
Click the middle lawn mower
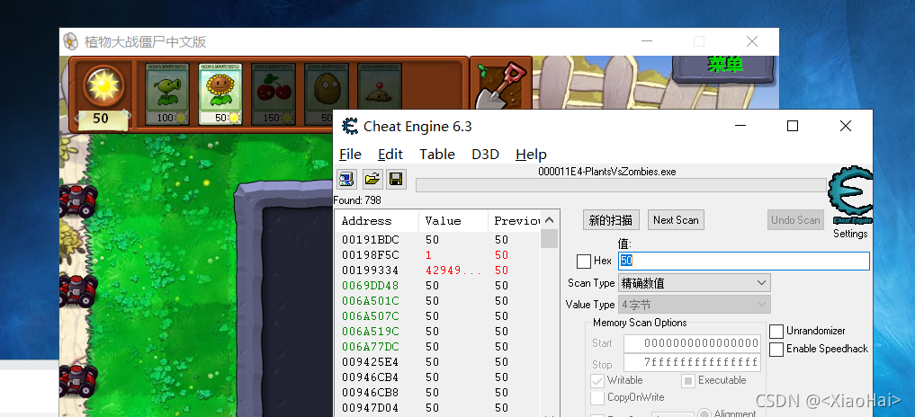pyautogui.click(x=78, y=290)
